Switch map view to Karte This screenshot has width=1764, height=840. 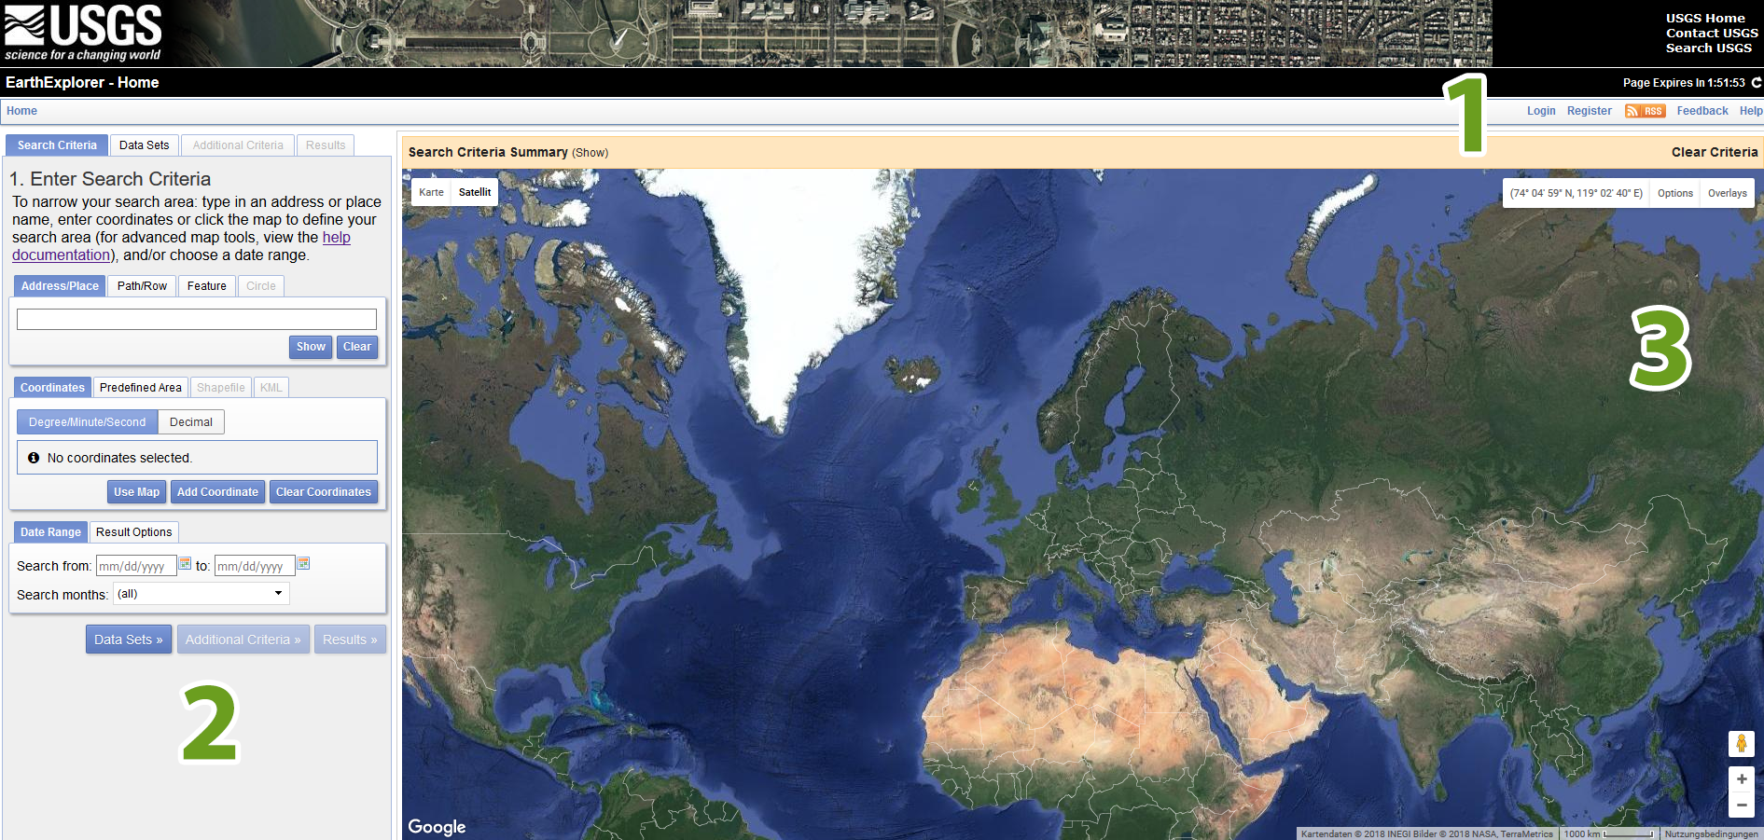(431, 193)
